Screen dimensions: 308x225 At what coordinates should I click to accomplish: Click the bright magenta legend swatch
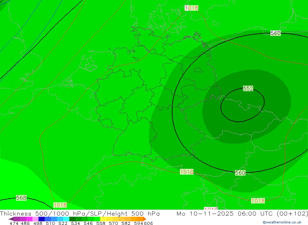pos(29,219)
